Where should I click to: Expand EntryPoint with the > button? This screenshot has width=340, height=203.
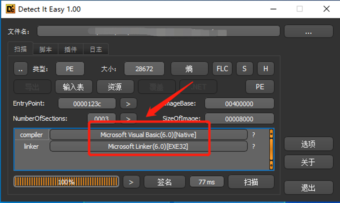128,103
